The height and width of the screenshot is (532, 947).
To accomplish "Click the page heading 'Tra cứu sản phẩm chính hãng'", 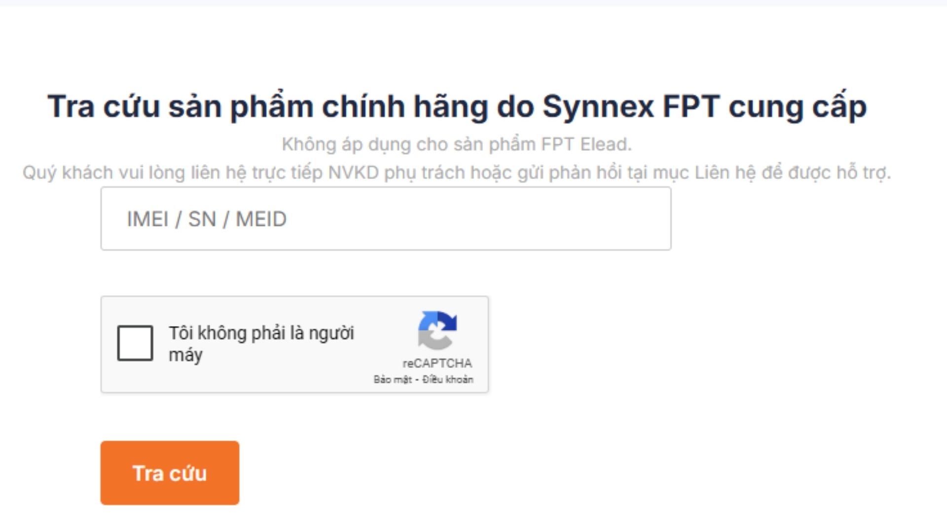I will click(x=267, y=106).
